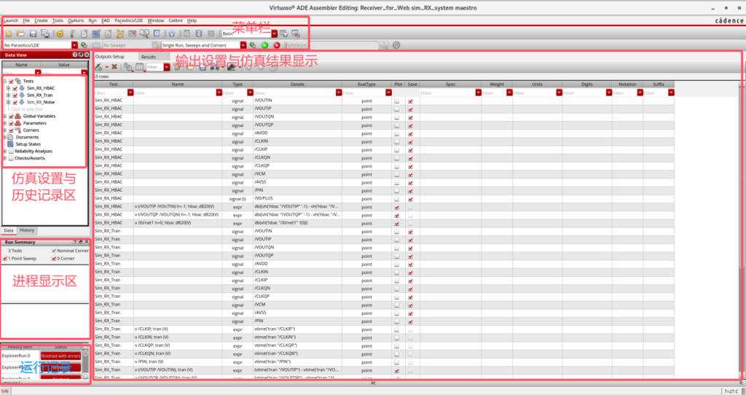
Task: Click the Spec column header
Action: (450, 85)
